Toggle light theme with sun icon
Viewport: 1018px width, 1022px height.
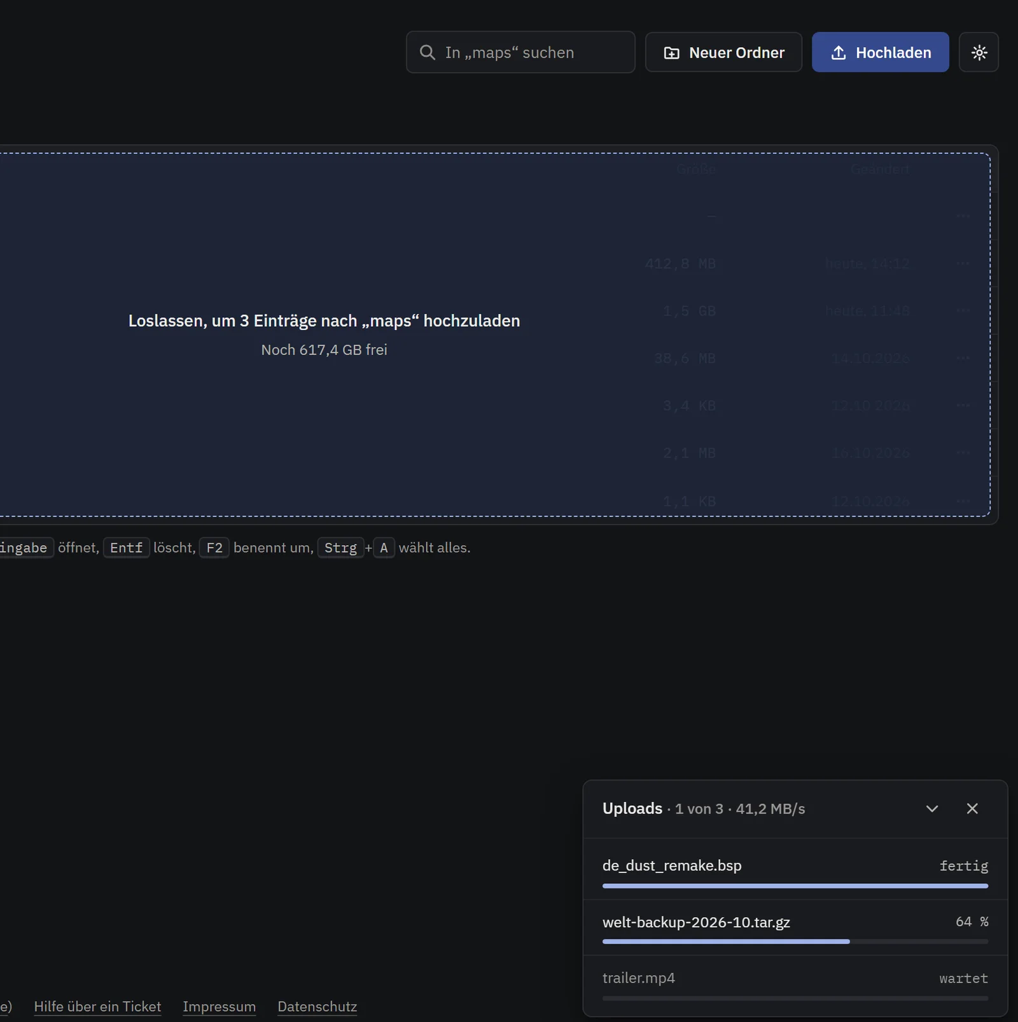click(x=979, y=52)
